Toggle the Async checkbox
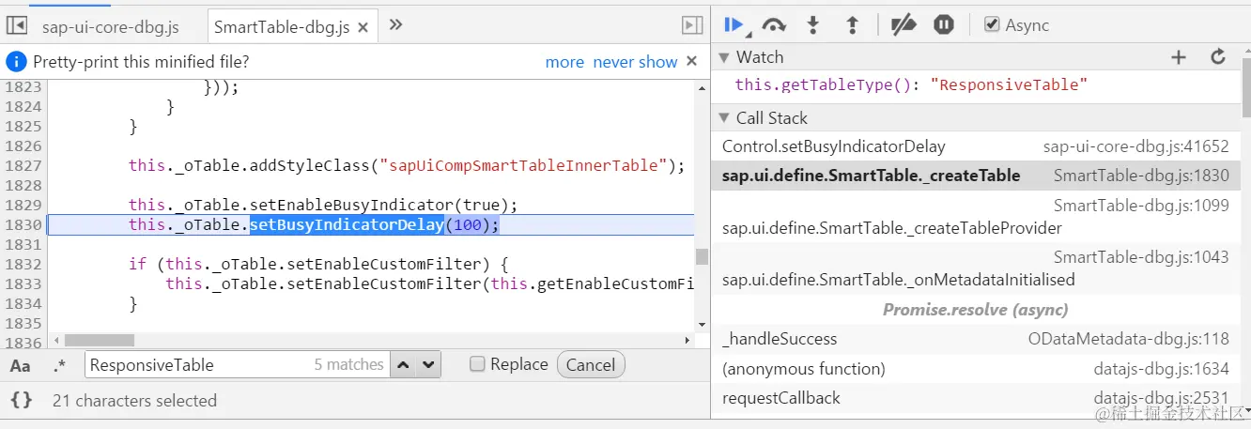The image size is (1251, 429). pos(992,25)
